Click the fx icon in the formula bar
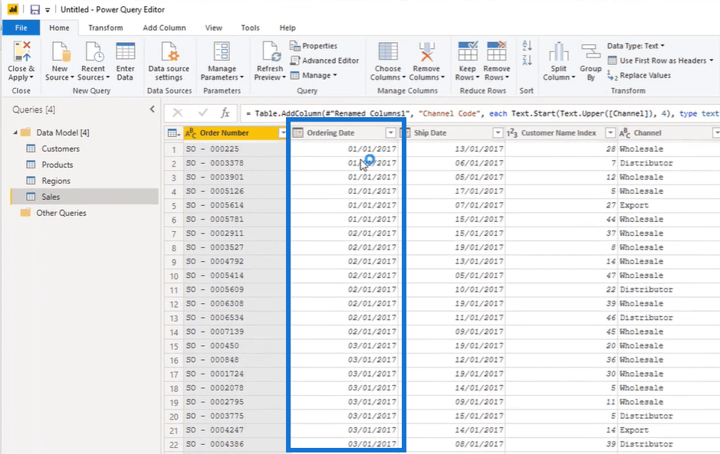Viewport: 720px width, 454px height. click(225, 113)
